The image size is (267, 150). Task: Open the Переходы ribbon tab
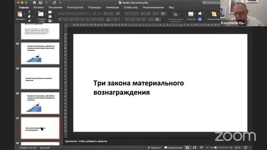pyautogui.click(x=95, y=7)
